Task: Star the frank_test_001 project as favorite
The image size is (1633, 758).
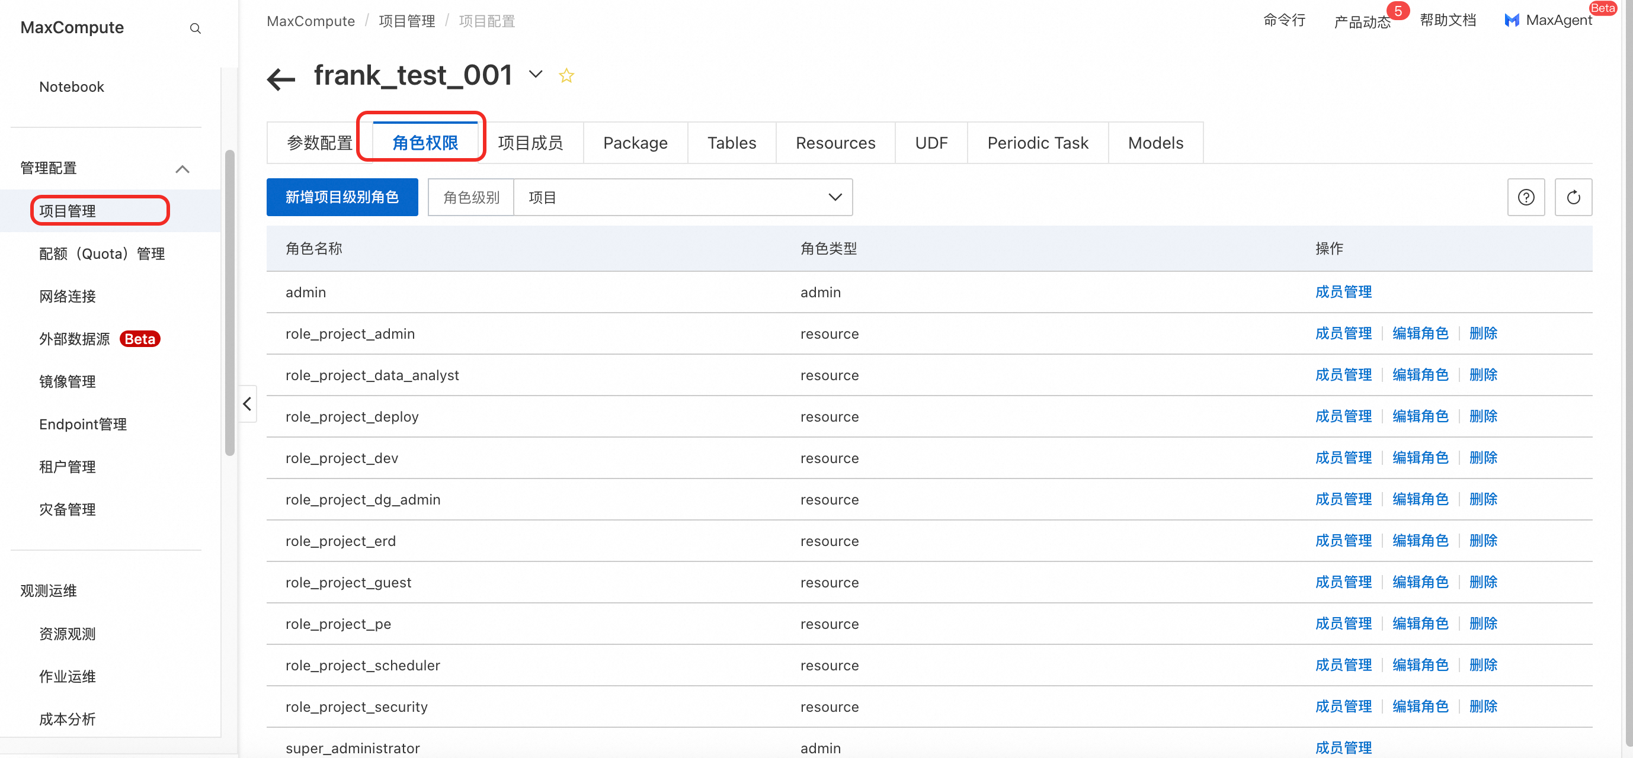Action: click(566, 76)
